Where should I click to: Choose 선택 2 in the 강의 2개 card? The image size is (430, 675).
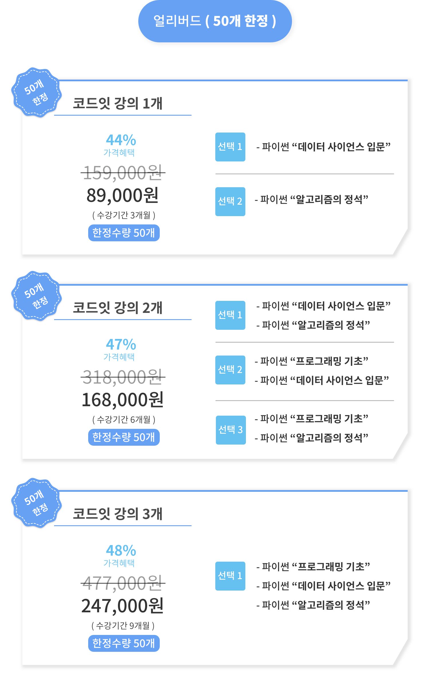tap(230, 370)
